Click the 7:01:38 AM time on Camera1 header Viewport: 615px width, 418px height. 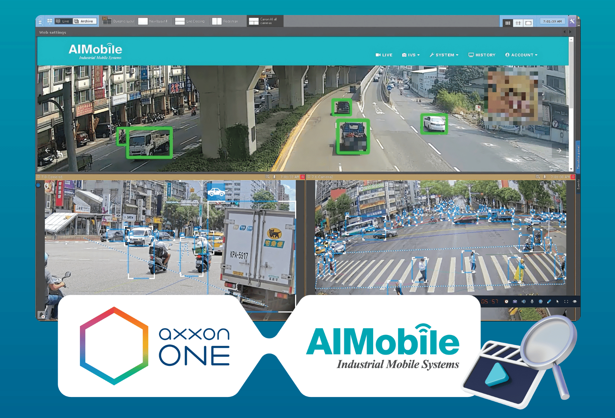[290, 177]
